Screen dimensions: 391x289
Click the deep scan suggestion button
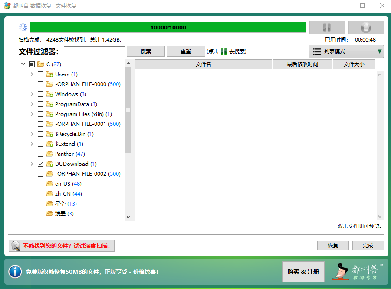[62, 246]
